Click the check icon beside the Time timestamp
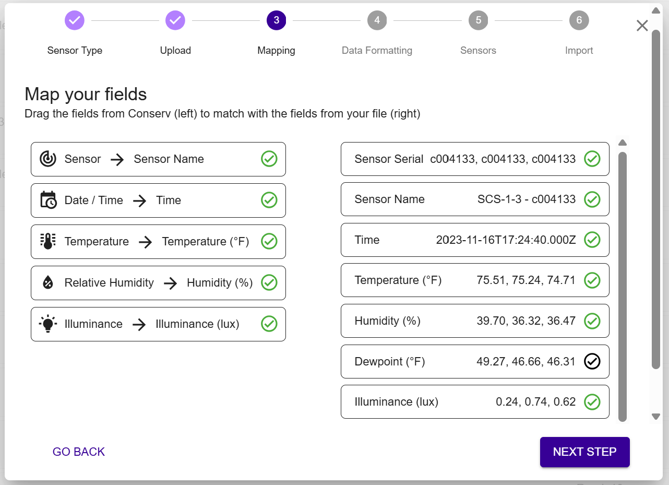This screenshot has height=485, width=669. (x=592, y=240)
